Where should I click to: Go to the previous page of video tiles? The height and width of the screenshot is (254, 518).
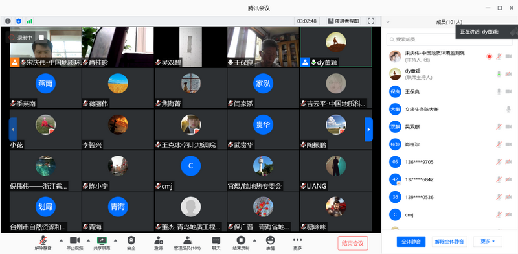click(13, 130)
